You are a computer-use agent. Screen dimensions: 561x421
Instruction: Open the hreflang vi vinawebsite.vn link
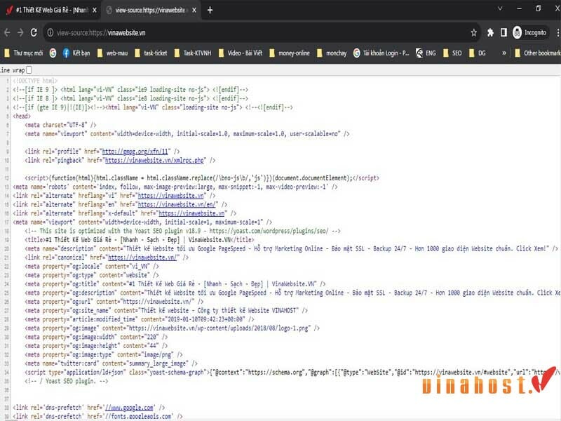170,196
